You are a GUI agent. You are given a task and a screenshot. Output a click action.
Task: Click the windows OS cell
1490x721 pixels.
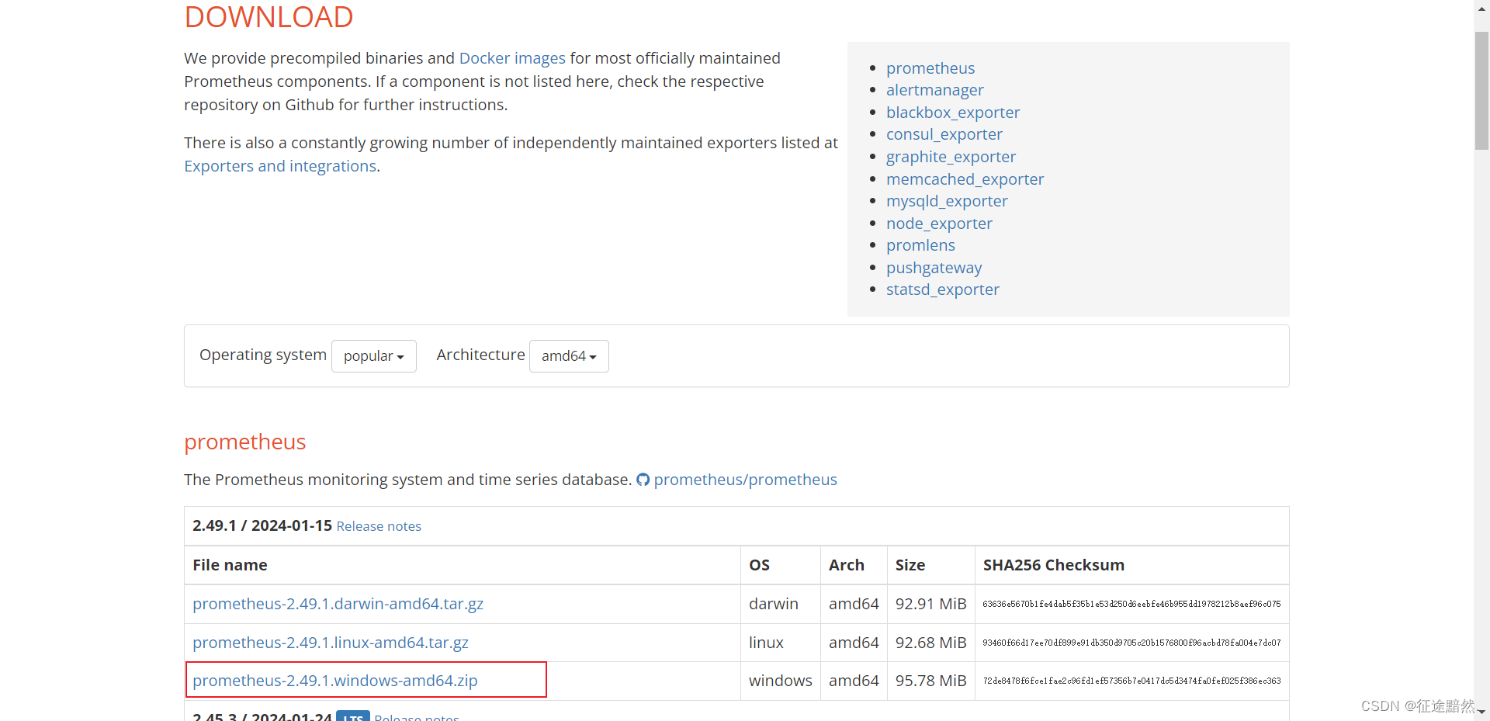click(780, 681)
